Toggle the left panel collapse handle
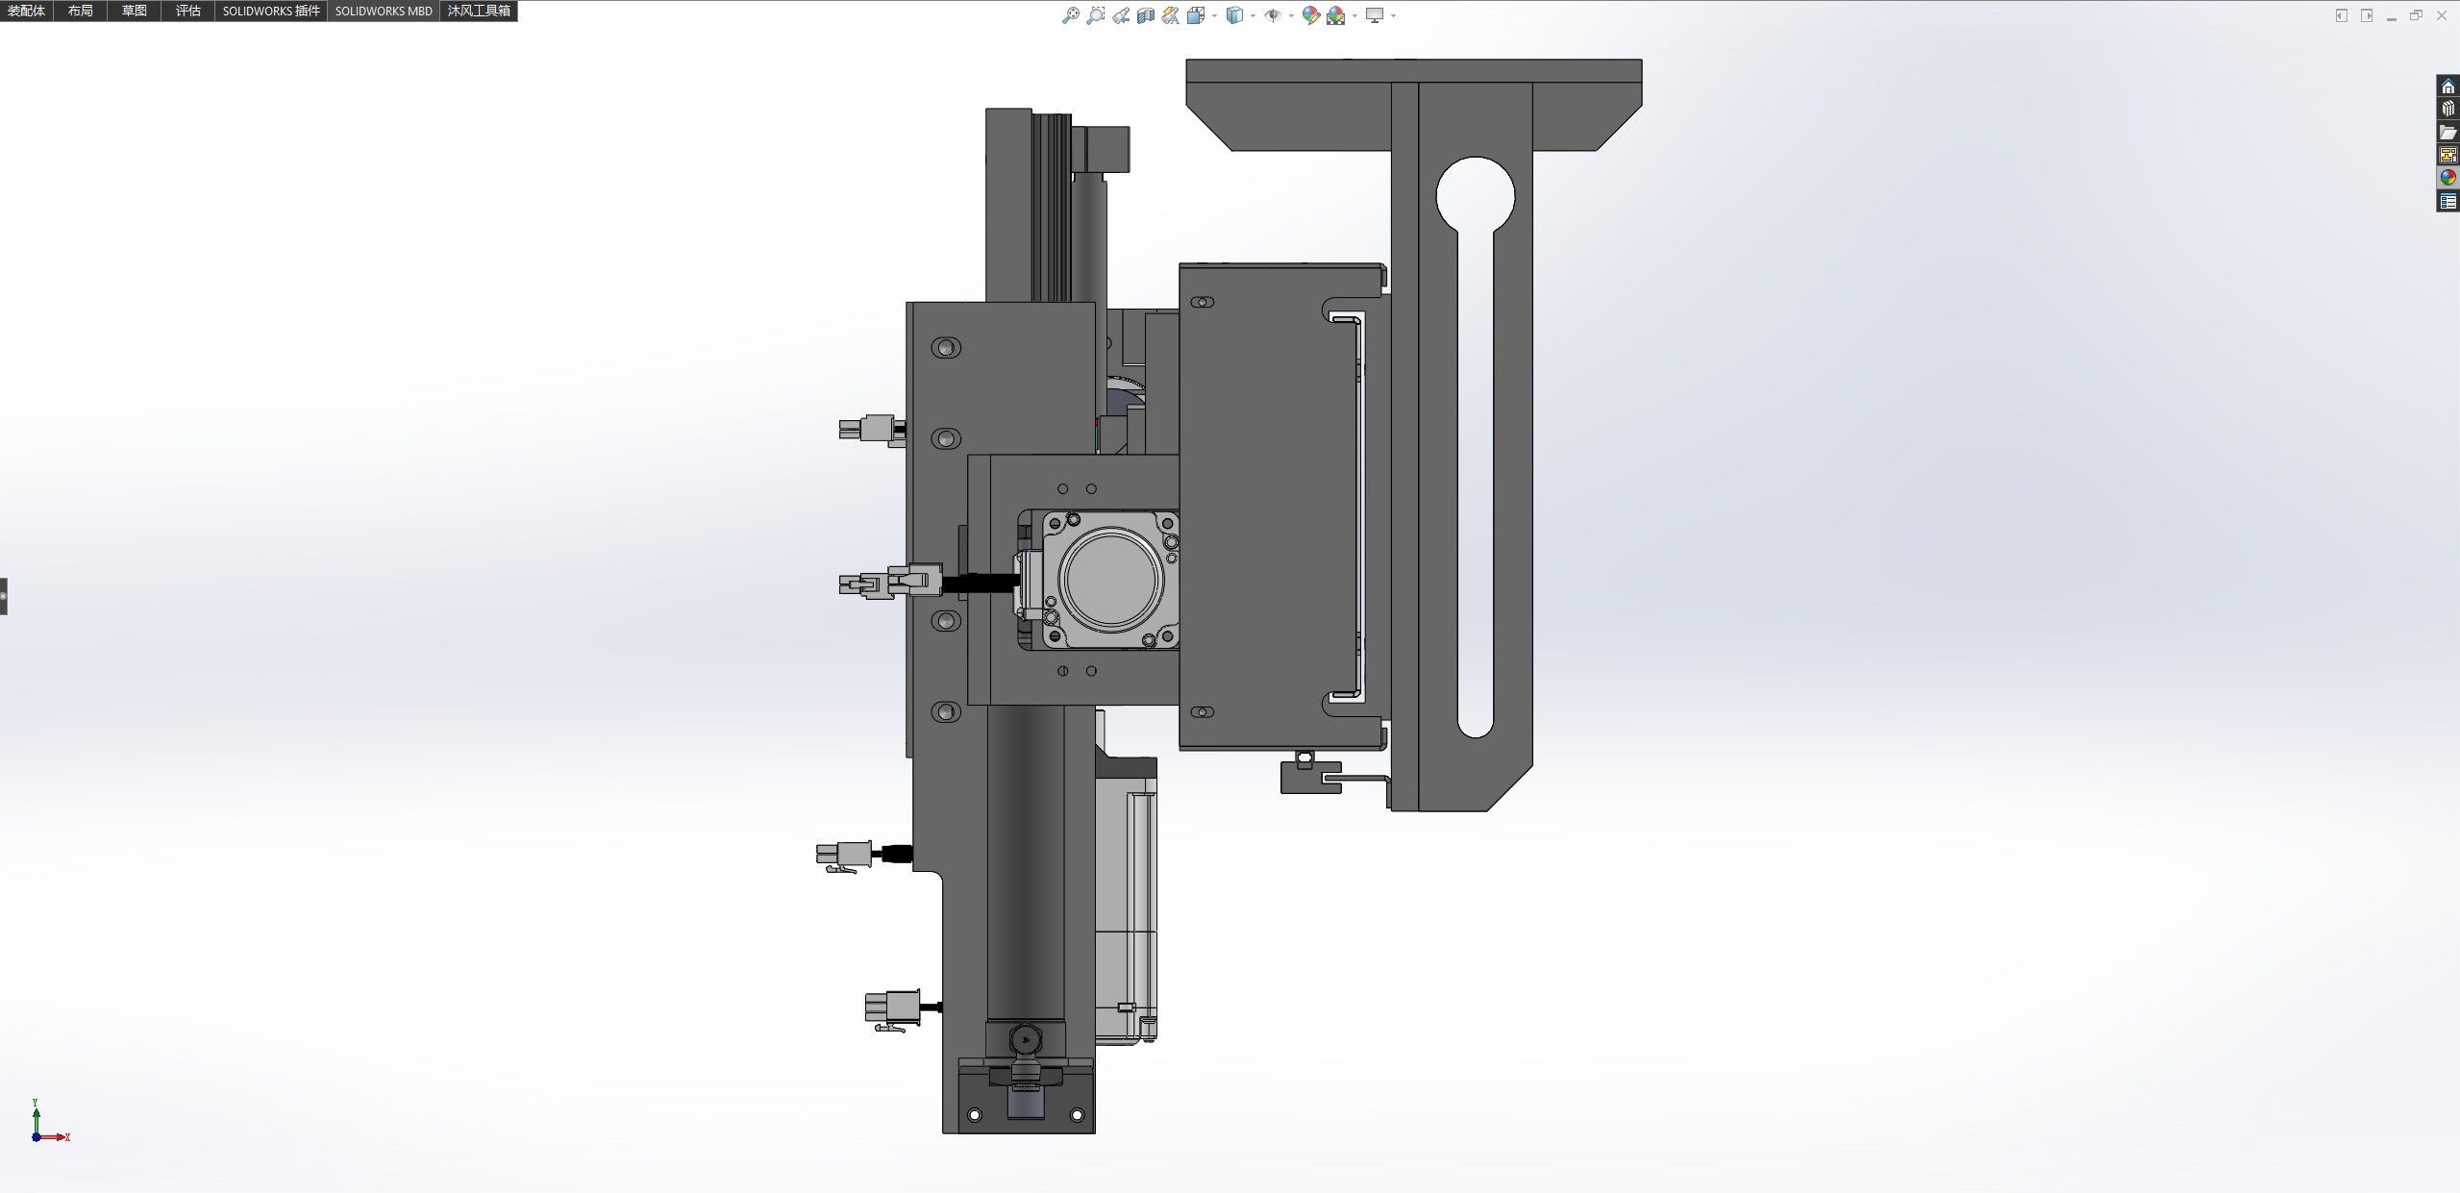 [4, 596]
